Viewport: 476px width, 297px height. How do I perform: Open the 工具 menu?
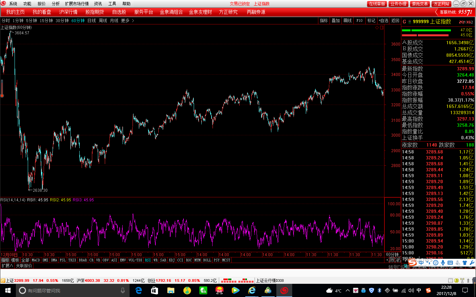coord(112,4)
